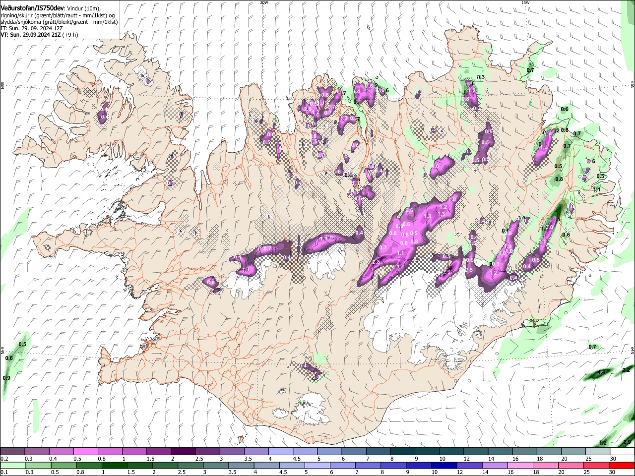Select lavender swatch labeled 4 in upper legend
This screenshot has width=635, height=476.
pyautogui.click(x=281, y=452)
